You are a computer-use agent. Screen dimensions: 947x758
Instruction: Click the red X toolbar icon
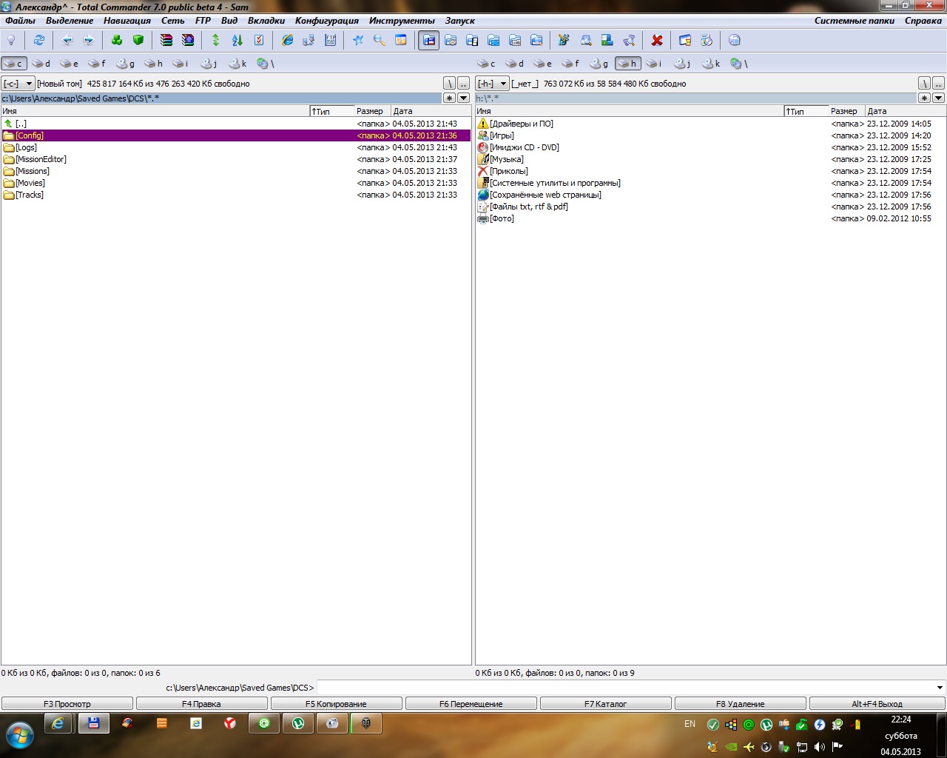click(656, 40)
